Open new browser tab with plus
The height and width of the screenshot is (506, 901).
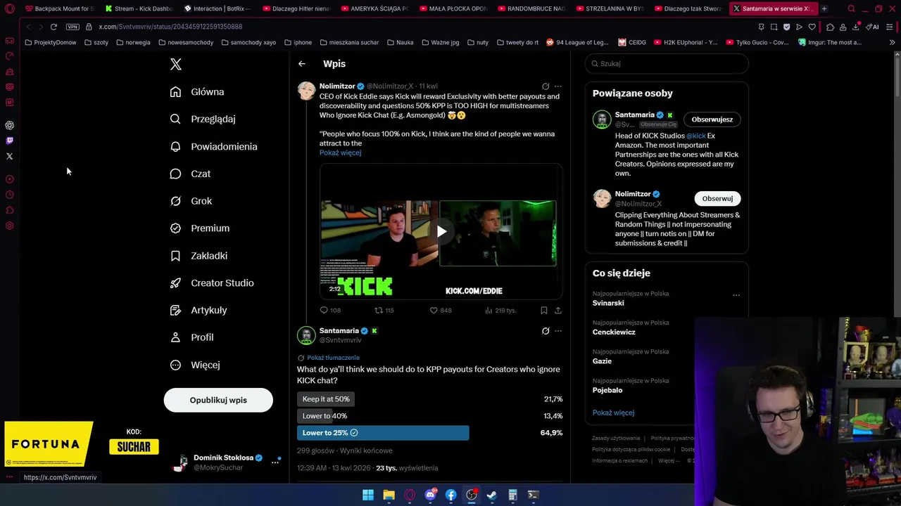click(x=824, y=8)
